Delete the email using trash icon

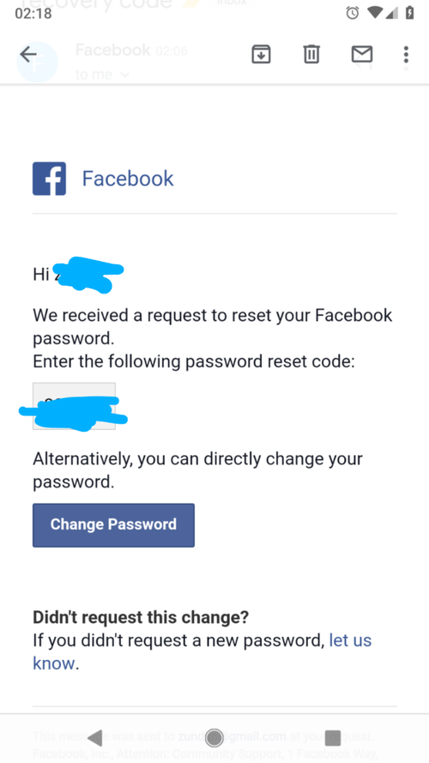[x=311, y=54]
